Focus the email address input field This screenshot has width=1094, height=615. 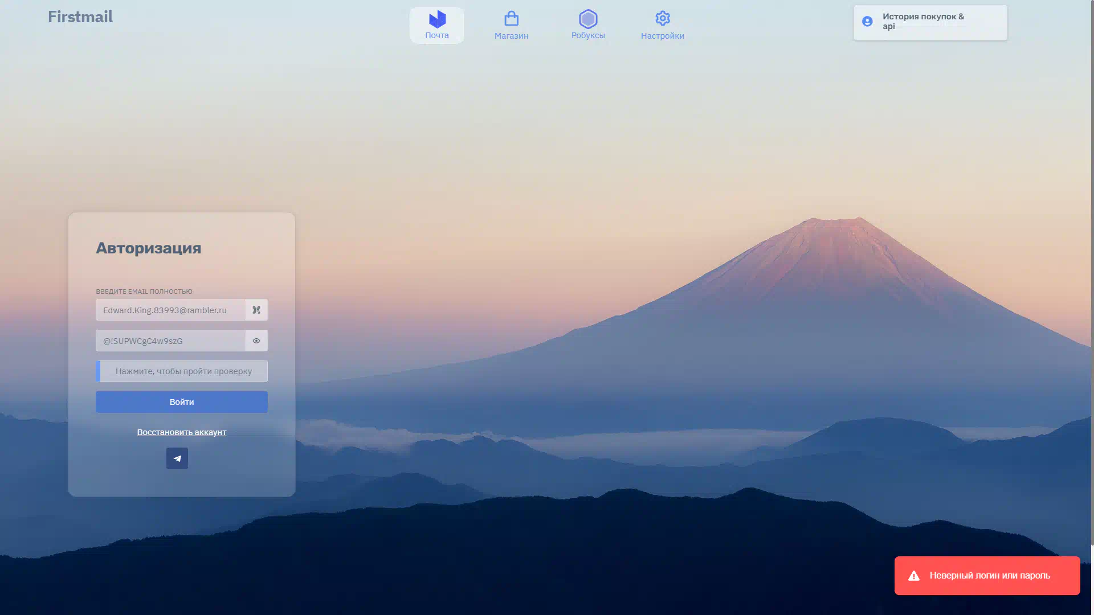pyautogui.click(x=170, y=310)
